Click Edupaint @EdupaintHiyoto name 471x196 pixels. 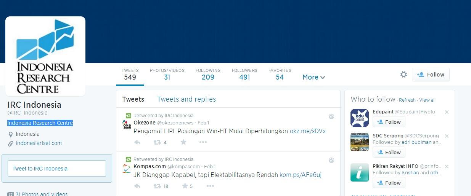404,112
